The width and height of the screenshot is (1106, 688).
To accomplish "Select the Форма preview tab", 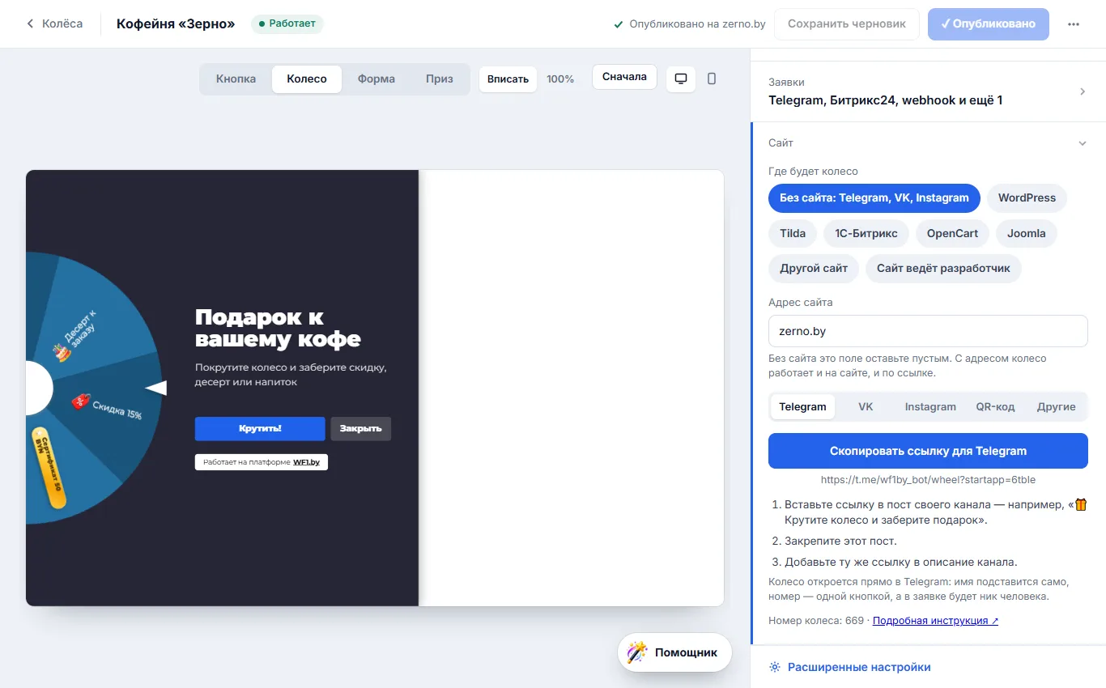I will tap(376, 79).
